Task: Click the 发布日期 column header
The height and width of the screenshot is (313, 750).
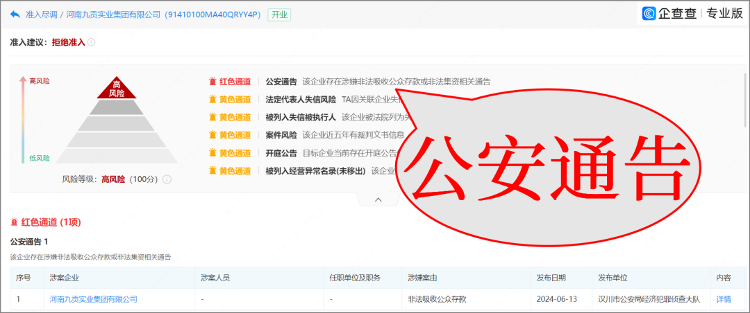Action: [552, 278]
